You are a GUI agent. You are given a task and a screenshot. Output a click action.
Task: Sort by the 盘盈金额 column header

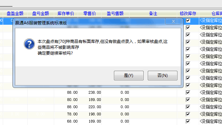[15, 13]
